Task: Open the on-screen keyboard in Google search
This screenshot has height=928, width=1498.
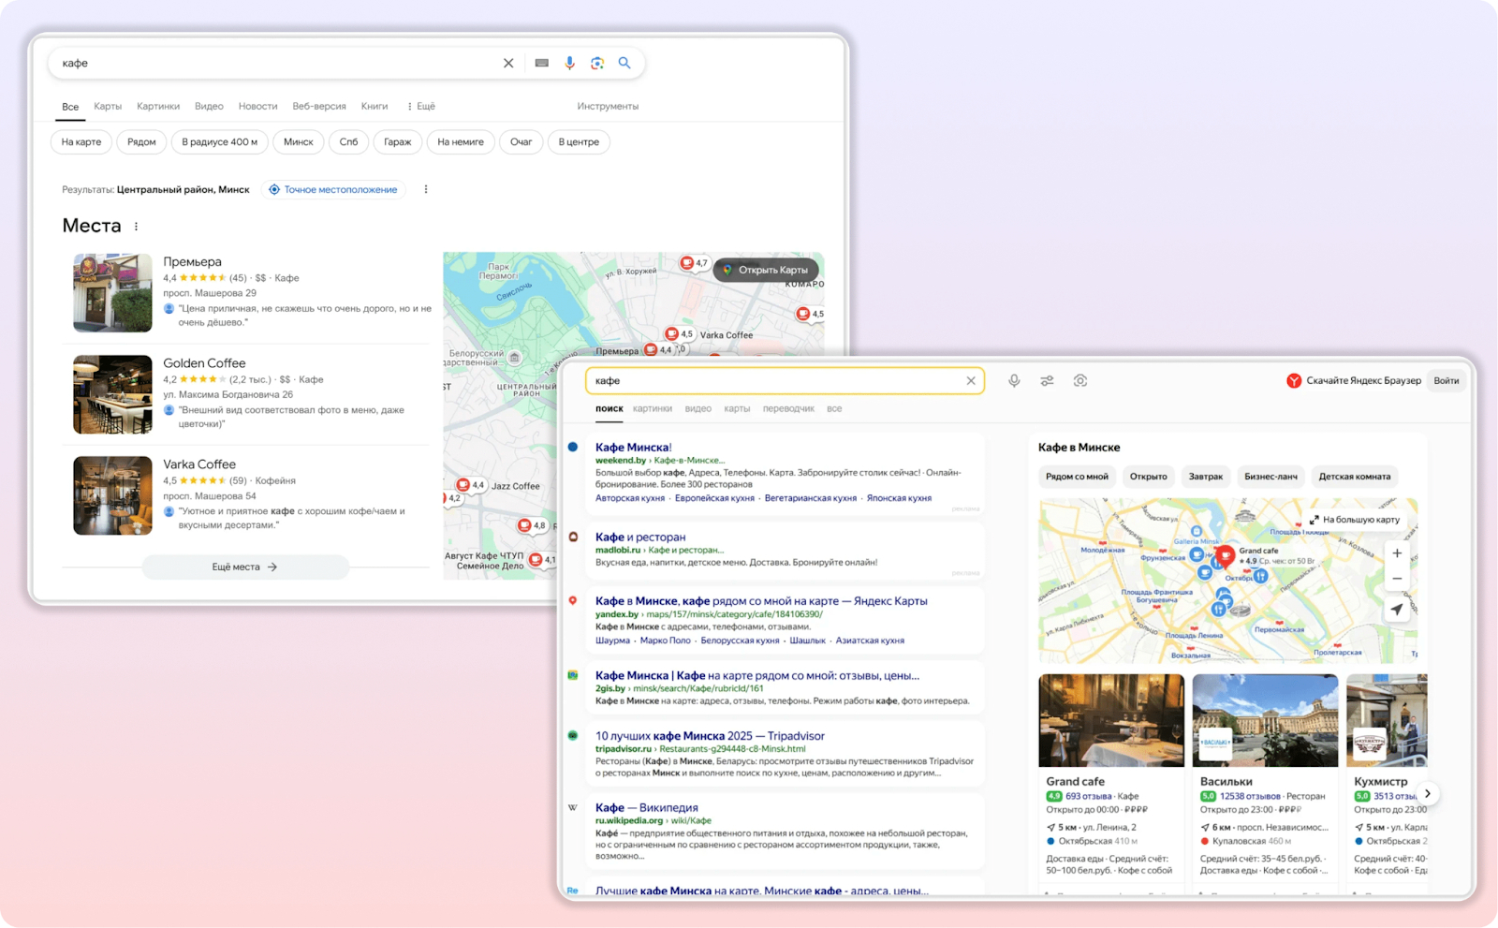Action: tap(542, 63)
